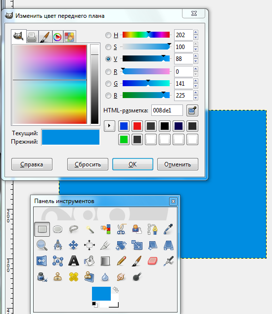Screen dimensions: 272x314
Task: Increase the H value with up arrow
Action: click(196, 32)
